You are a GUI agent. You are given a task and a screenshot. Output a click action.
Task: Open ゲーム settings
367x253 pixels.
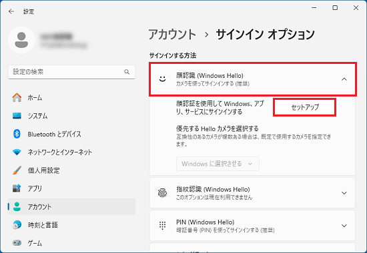click(x=71, y=243)
